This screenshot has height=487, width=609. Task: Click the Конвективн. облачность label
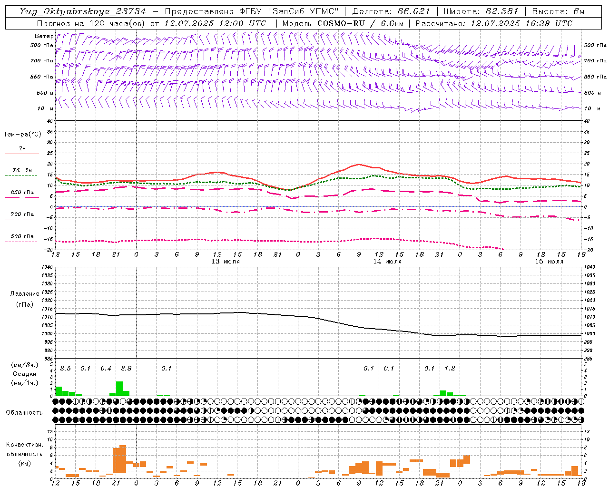(24, 449)
